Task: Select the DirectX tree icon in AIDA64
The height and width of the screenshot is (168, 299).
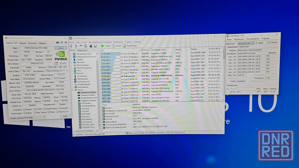Action: 75,74
